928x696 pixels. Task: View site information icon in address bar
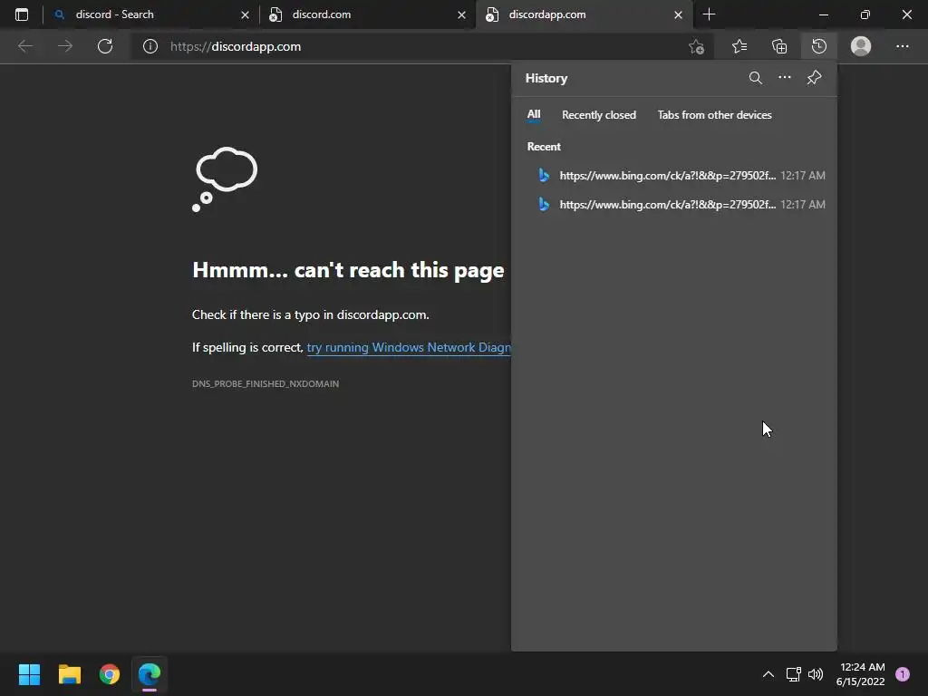[150, 46]
